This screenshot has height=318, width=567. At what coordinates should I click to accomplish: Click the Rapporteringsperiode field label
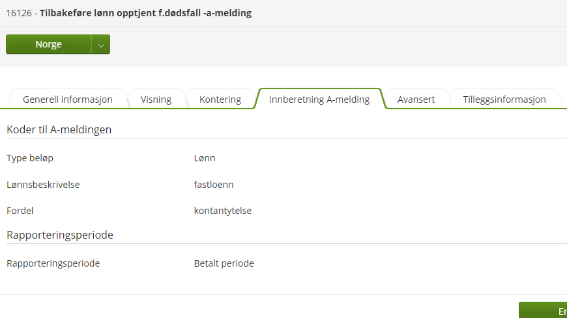53,263
